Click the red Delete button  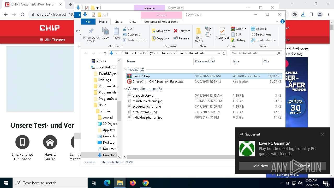click(180, 31)
